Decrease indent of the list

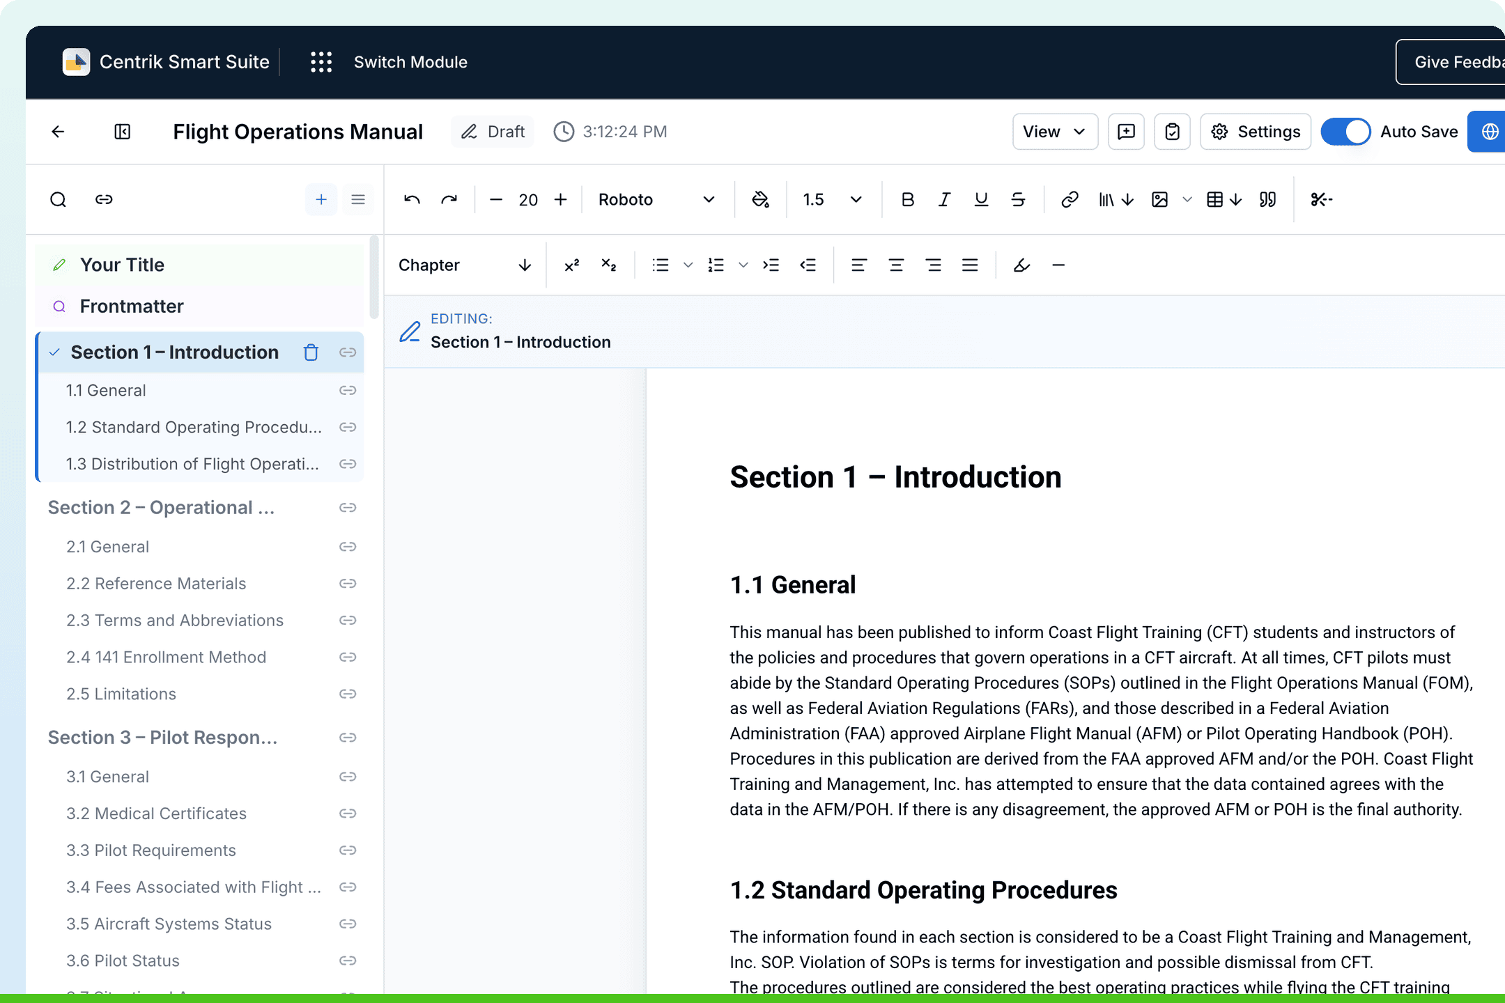[808, 265]
